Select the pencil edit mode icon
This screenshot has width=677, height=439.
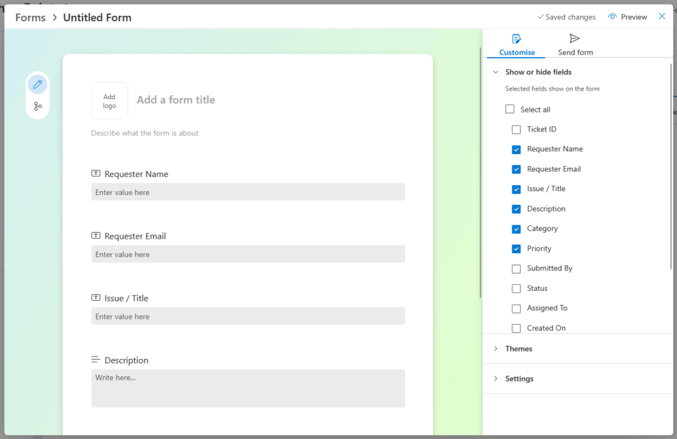tap(38, 84)
